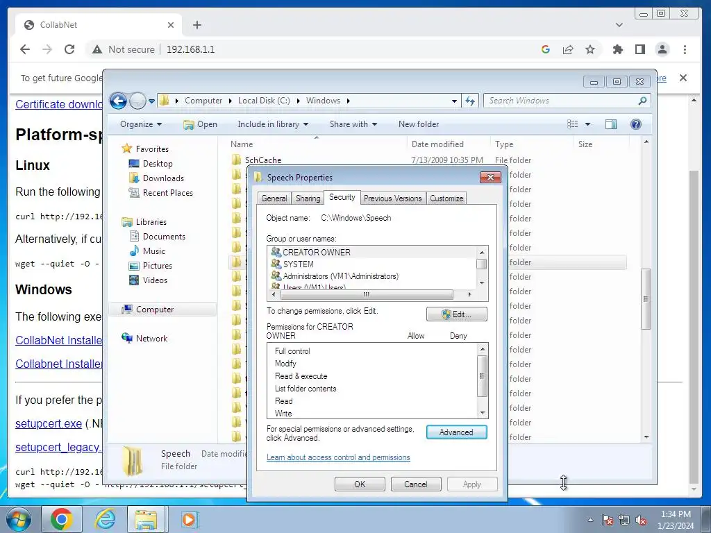711x533 pixels.
Task: Open Include in library dropdown
Action: pyautogui.click(x=272, y=124)
